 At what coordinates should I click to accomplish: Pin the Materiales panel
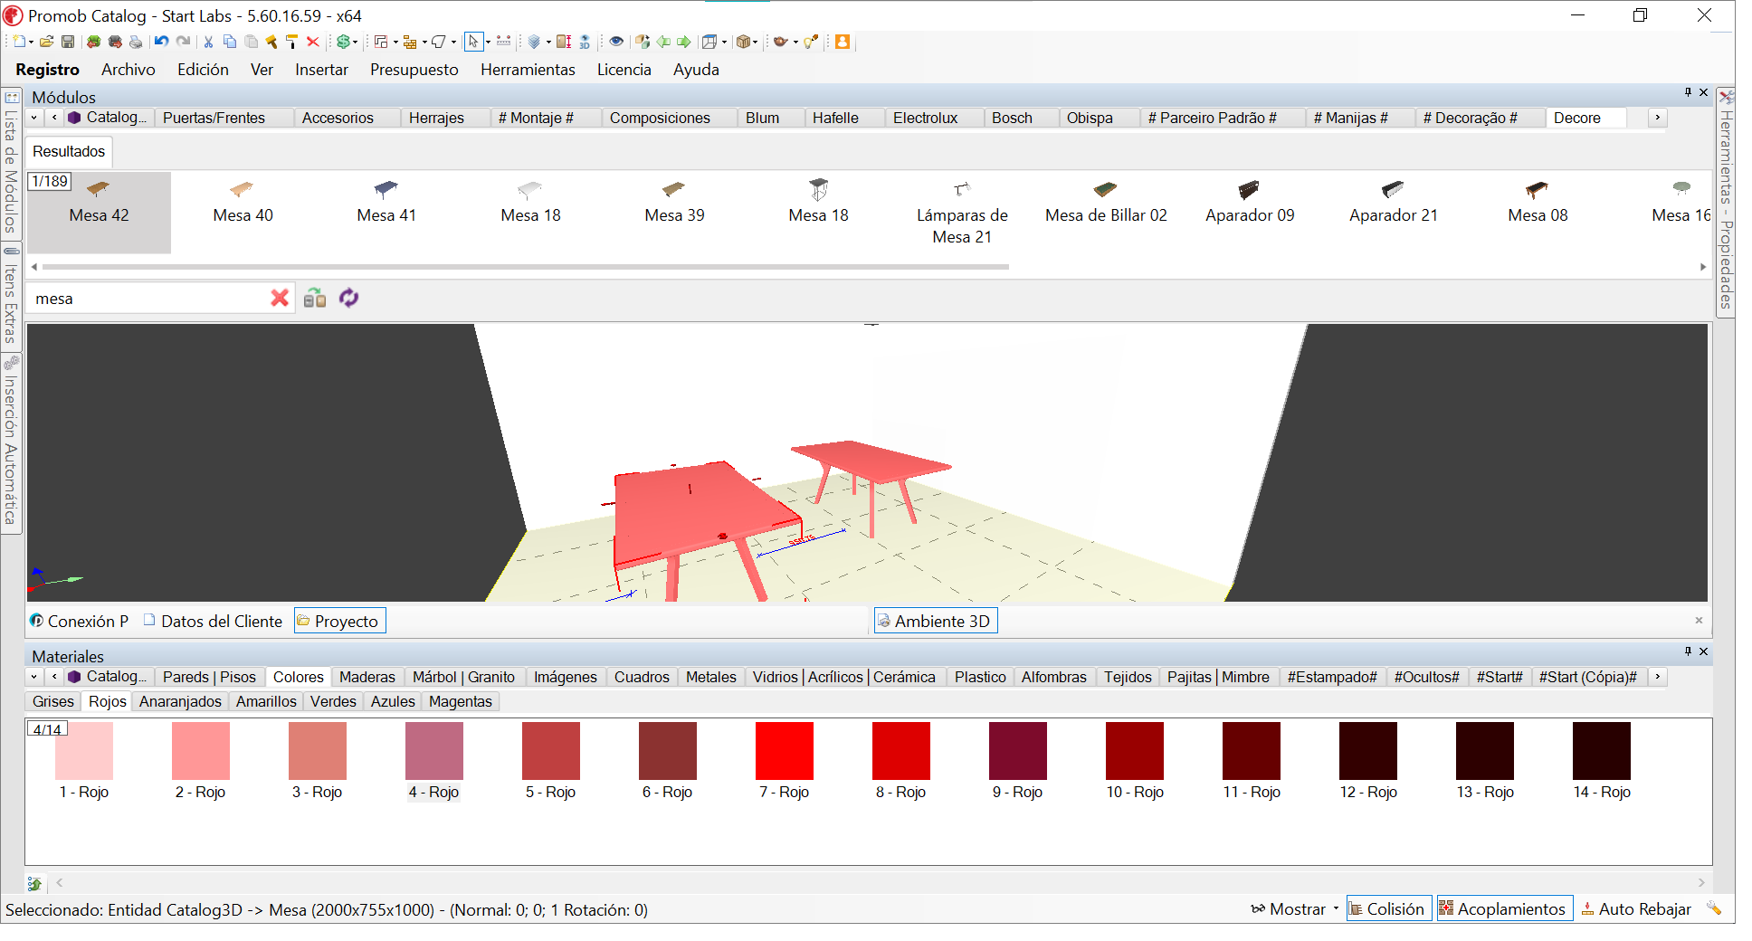pyautogui.click(x=1688, y=651)
